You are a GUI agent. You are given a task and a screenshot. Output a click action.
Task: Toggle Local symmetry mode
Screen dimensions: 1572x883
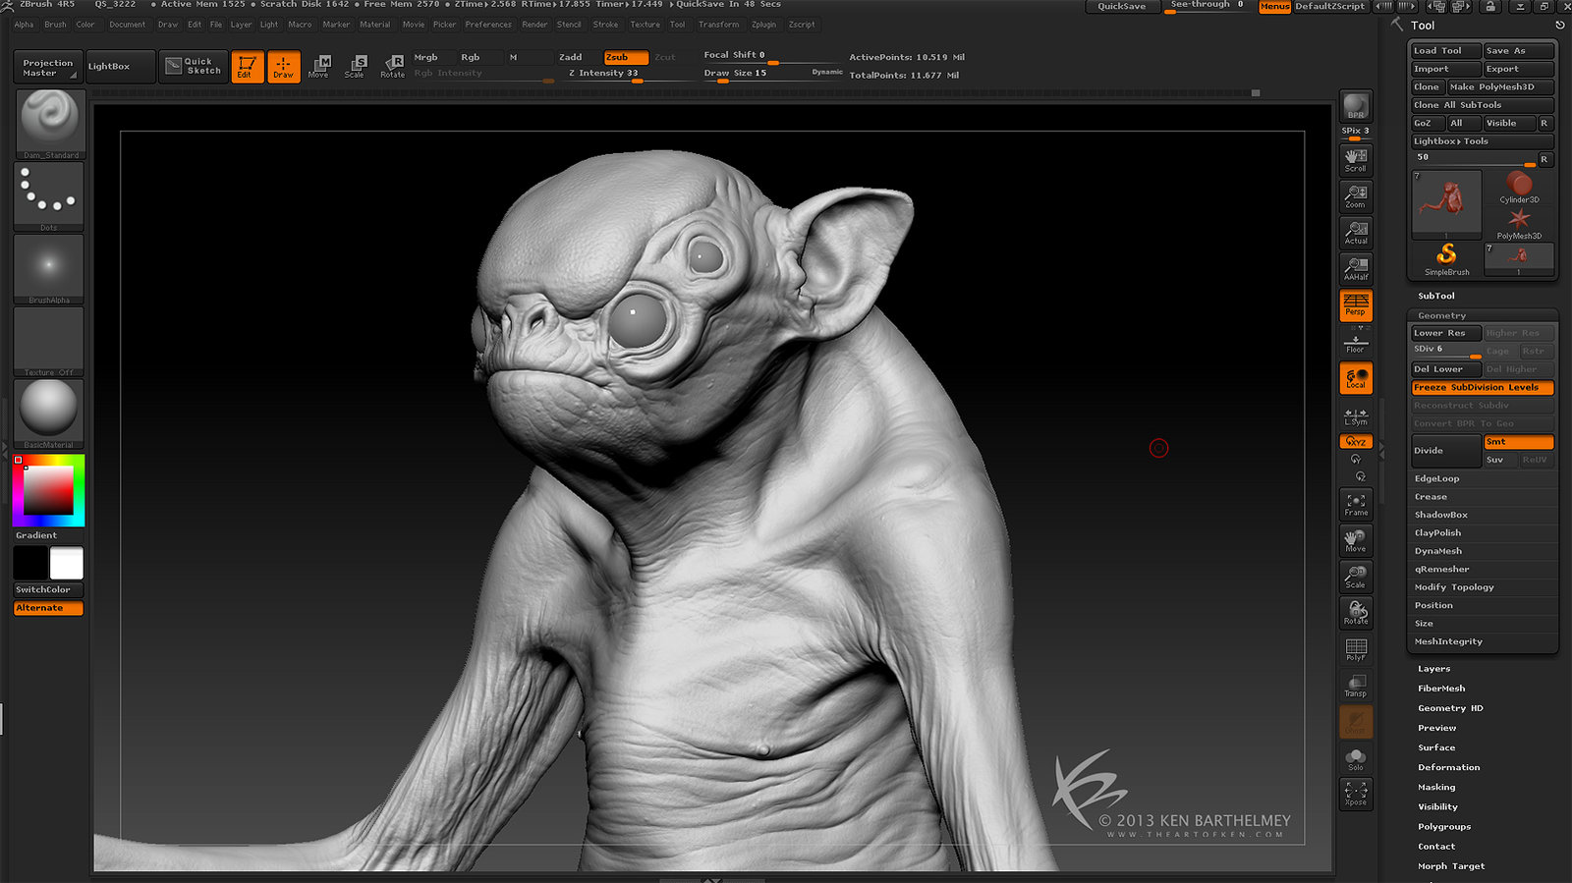pos(1356,378)
